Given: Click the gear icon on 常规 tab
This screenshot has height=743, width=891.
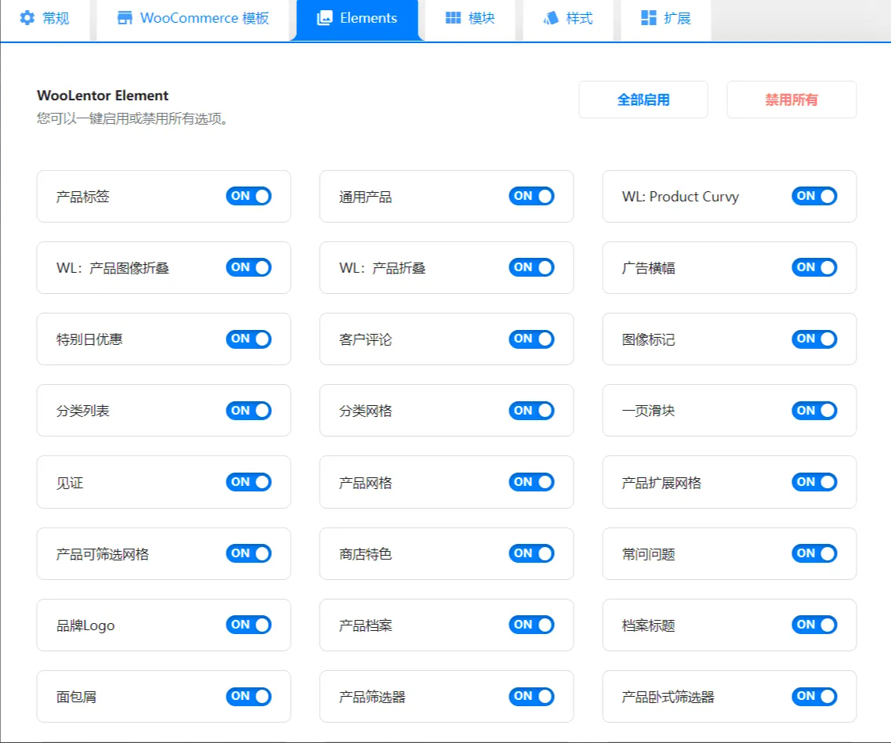Looking at the screenshot, I should [27, 18].
